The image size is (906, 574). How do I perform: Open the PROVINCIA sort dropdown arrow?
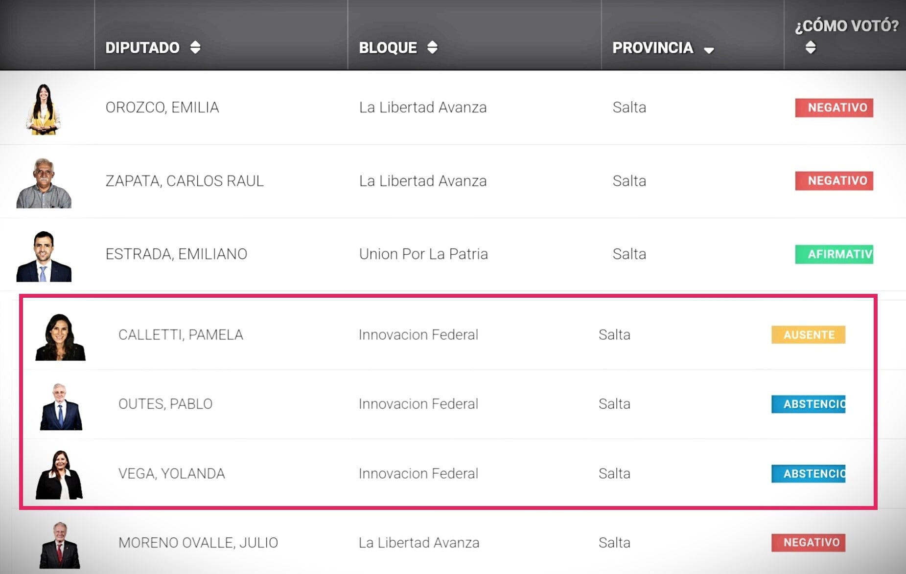708,50
